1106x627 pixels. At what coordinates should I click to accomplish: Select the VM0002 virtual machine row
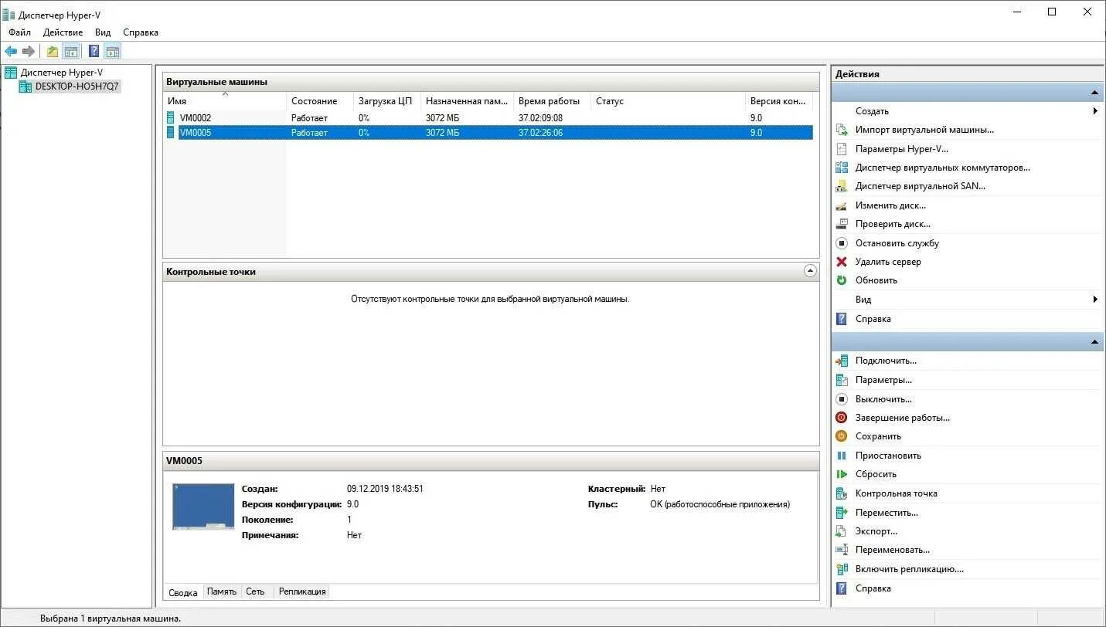coord(488,118)
